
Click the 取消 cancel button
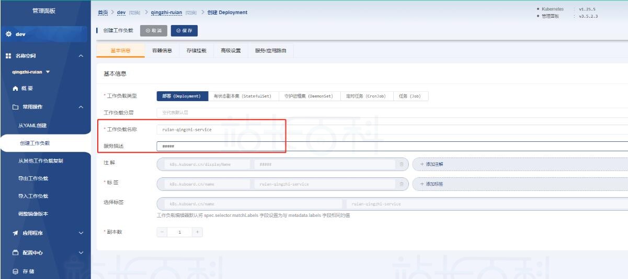154,31
